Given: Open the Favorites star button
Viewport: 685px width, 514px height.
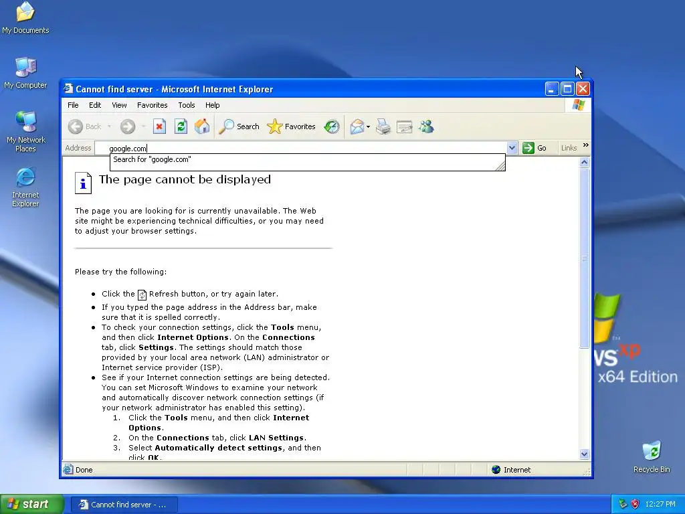Looking at the screenshot, I should coord(291,126).
